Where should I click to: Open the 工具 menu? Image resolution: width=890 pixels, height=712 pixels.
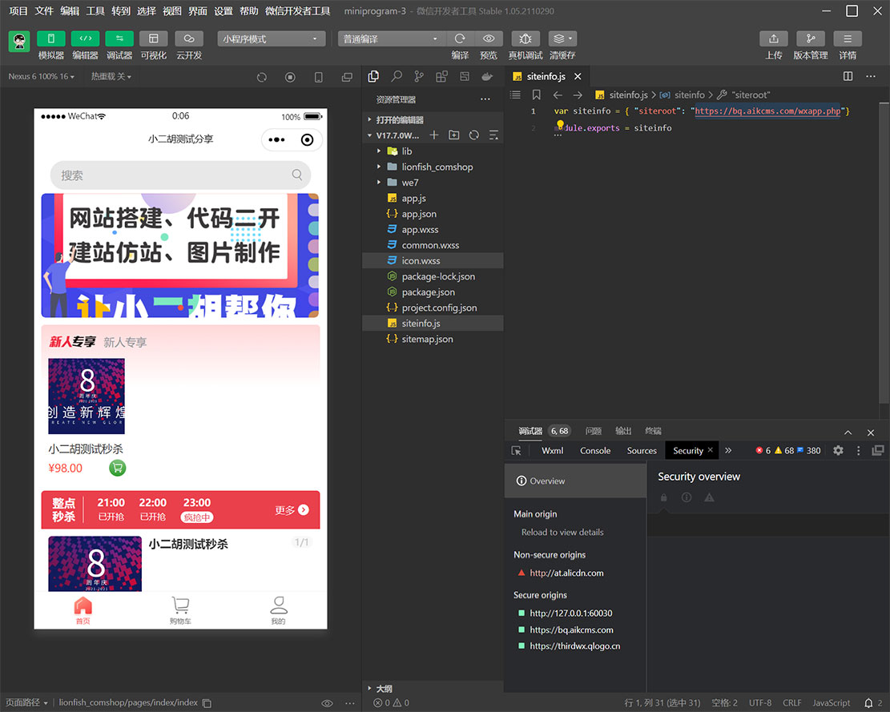click(x=95, y=10)
